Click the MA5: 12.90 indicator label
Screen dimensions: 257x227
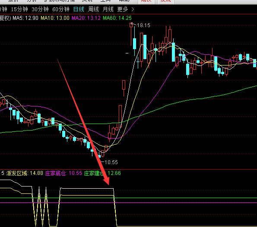[25, 18]
